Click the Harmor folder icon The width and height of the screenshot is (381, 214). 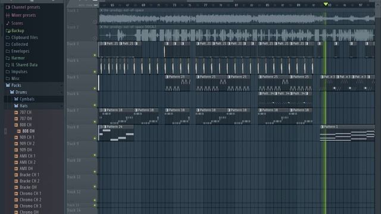pyautogui.click(x=8, y=58)
